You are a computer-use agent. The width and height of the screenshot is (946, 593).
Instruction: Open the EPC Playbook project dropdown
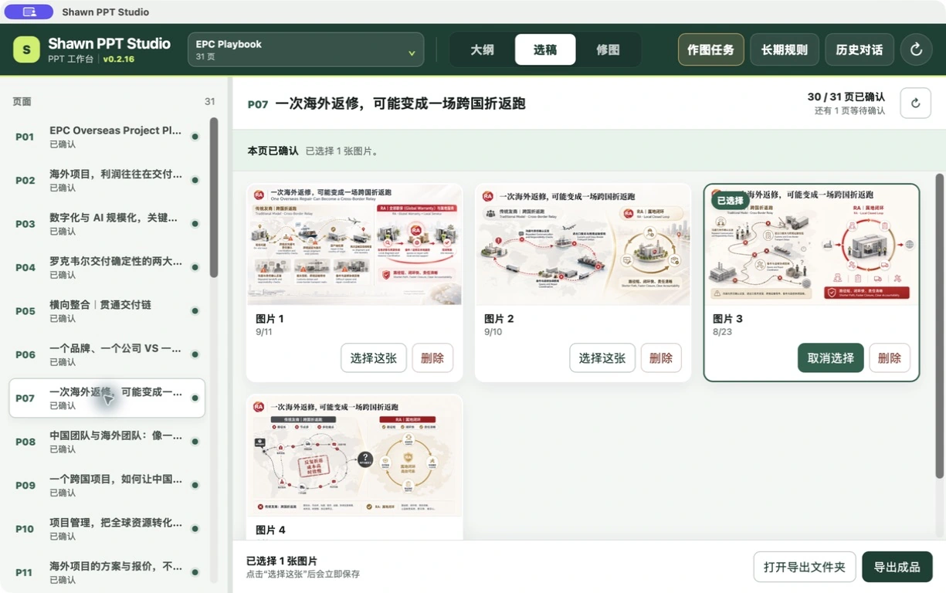click(306, 49)
